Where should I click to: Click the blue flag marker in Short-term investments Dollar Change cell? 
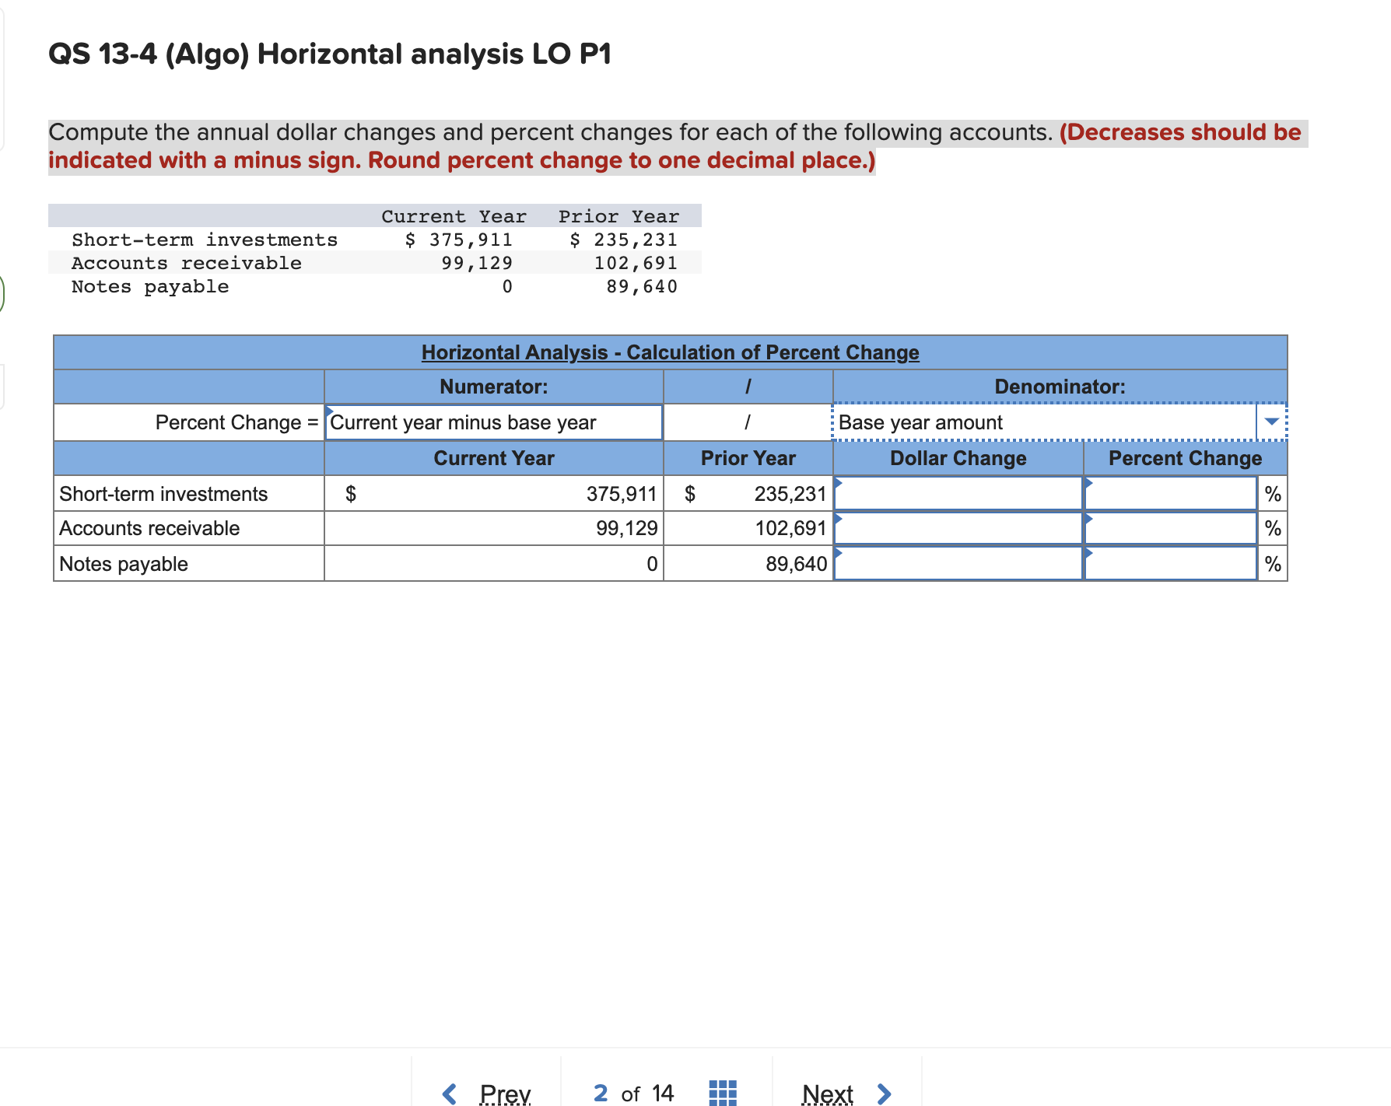tap(838, 485)
